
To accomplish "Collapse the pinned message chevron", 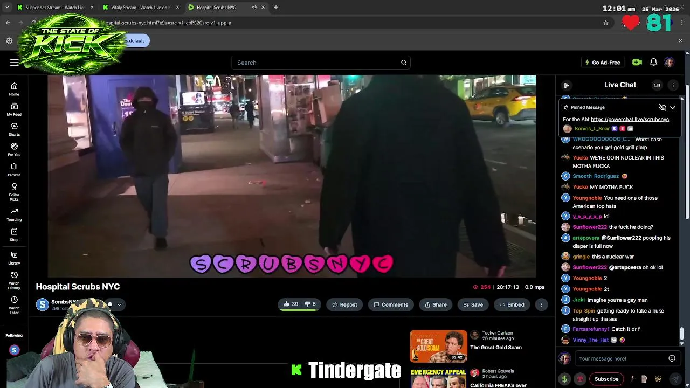I will point(673,107).
